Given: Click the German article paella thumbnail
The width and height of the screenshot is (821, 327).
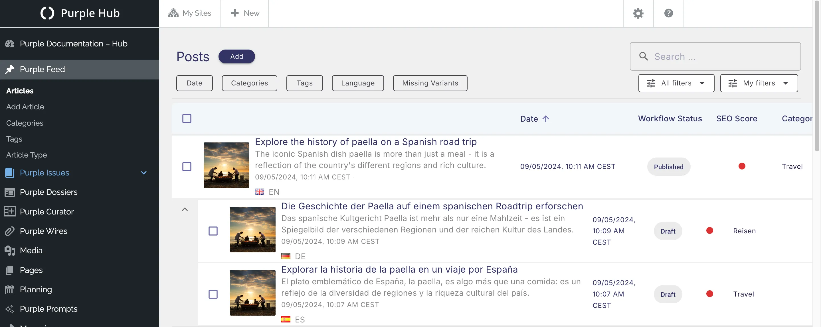Looking at the screenshot, I should coord(252,229).
